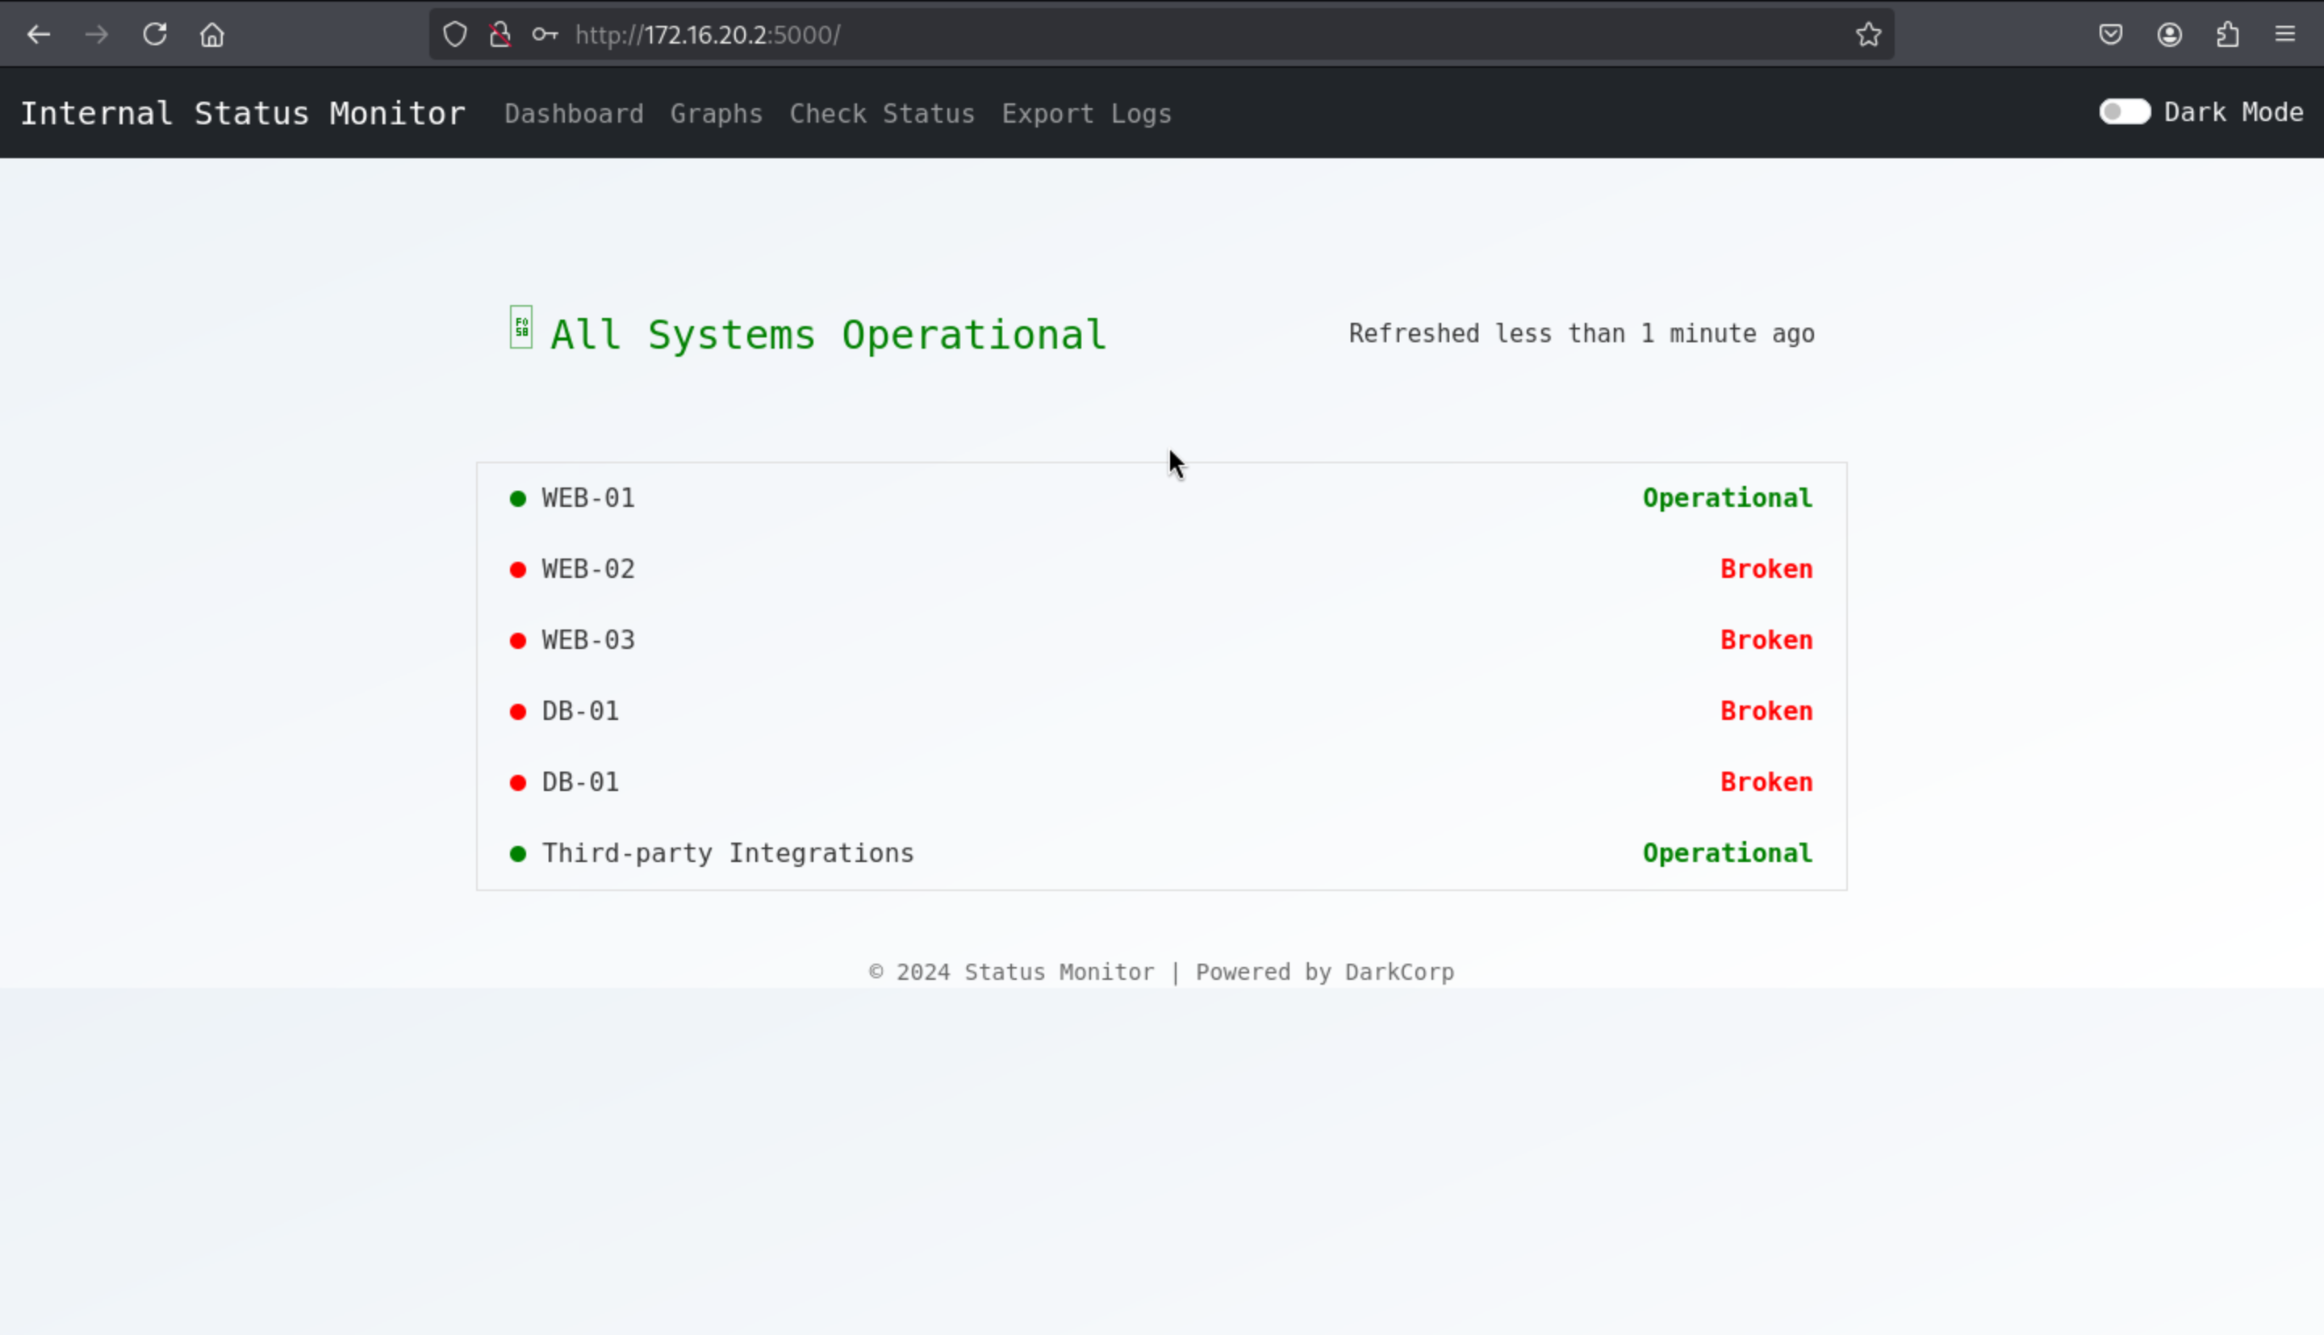Toggle the Dark Mode switch
This screenshot has width=2324, height=1335.
click(2124, 112)
